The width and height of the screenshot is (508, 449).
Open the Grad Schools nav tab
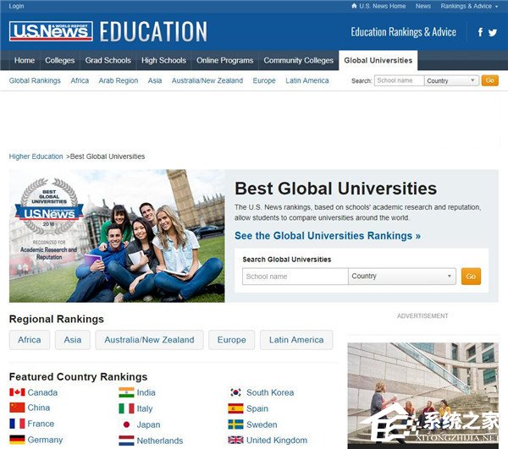(x=108, y=61)
